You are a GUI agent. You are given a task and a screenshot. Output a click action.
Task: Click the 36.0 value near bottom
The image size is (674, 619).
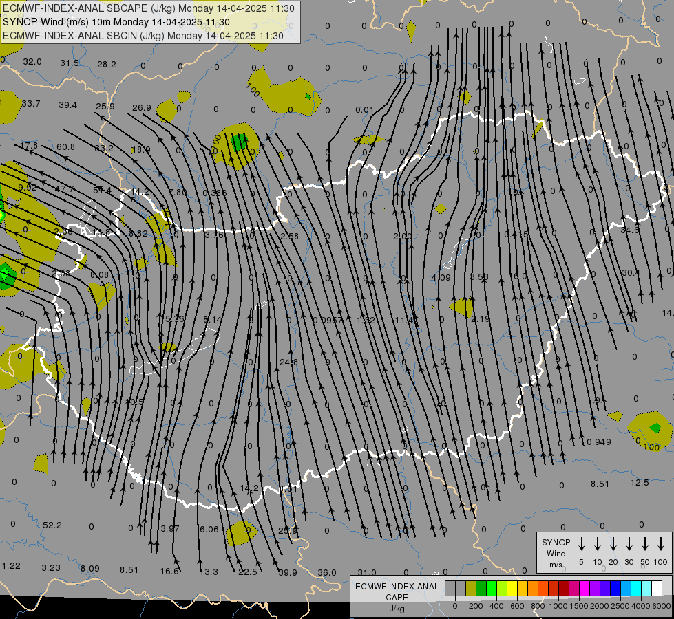(327, 573)
